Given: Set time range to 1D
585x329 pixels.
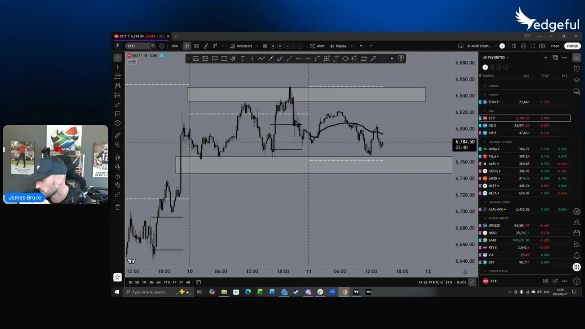Looking at the screenshot, I should coord(130,282).
